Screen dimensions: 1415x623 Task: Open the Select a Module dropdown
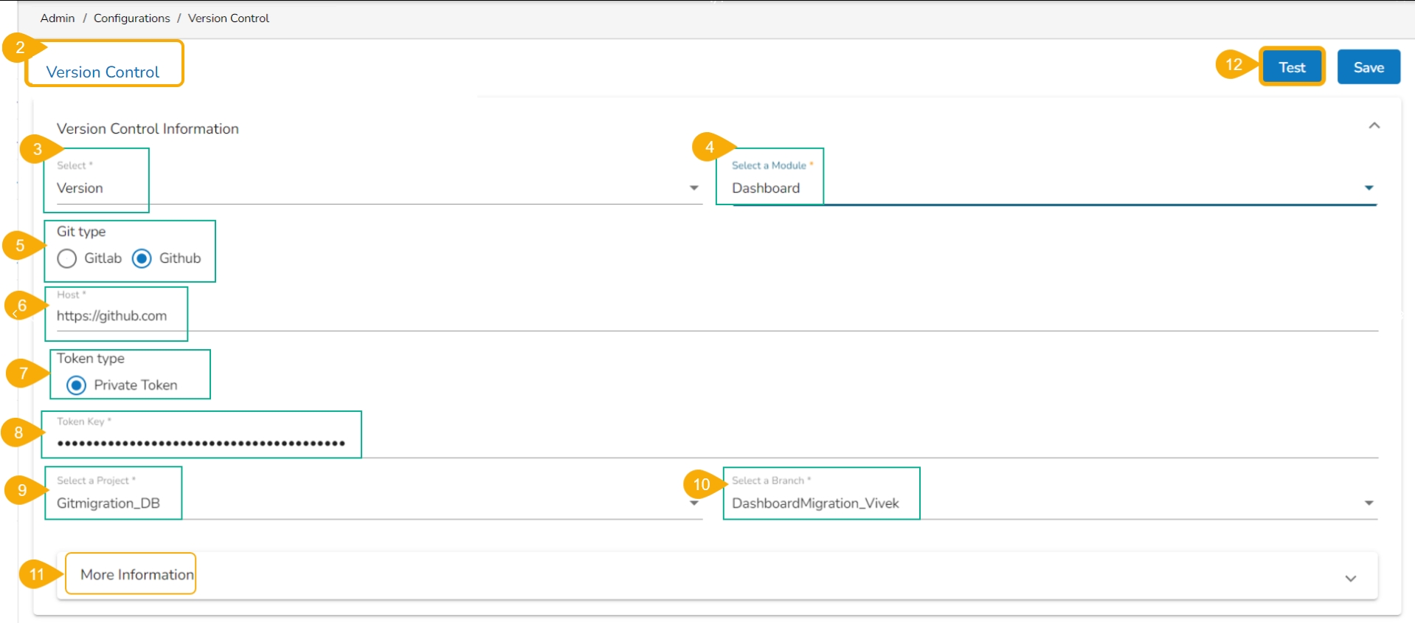[x=1369, y=188]
